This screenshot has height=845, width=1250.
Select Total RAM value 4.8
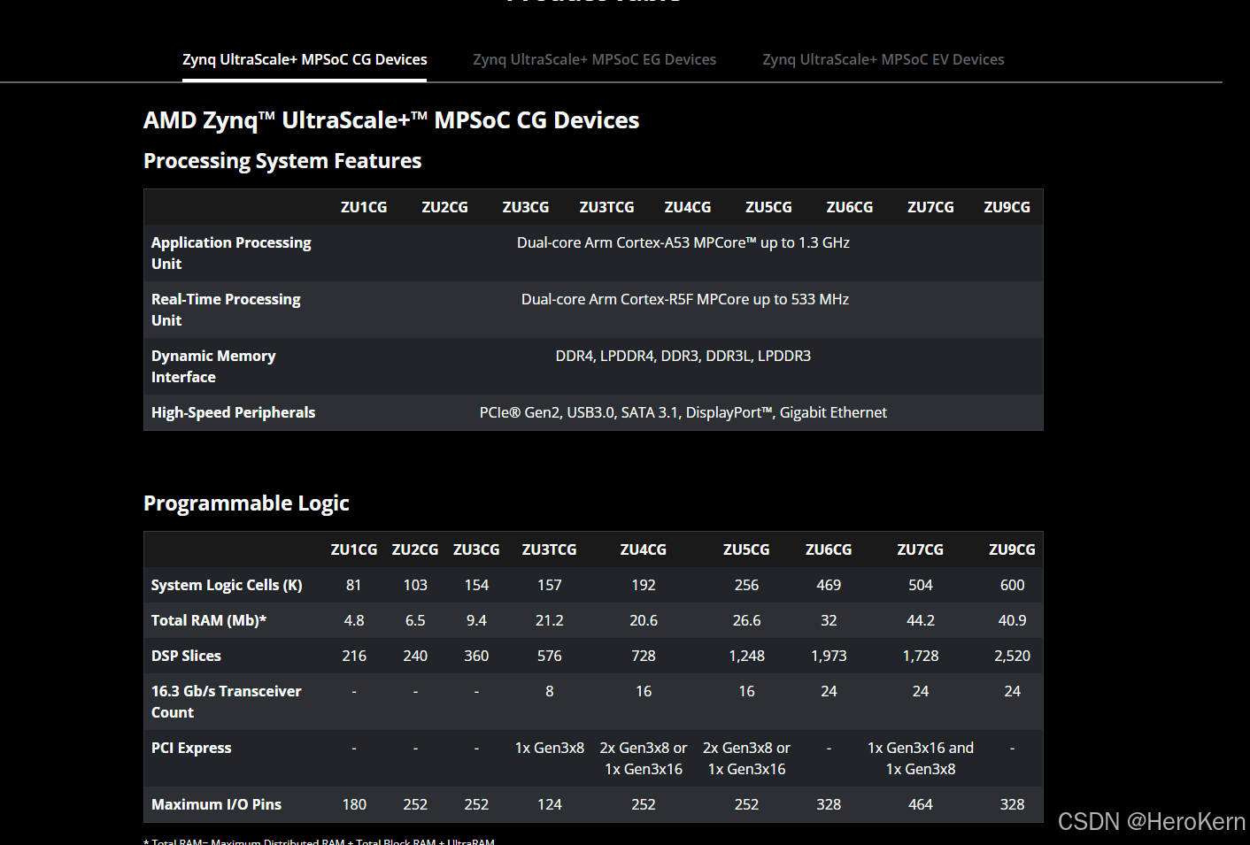click(354, 620)
